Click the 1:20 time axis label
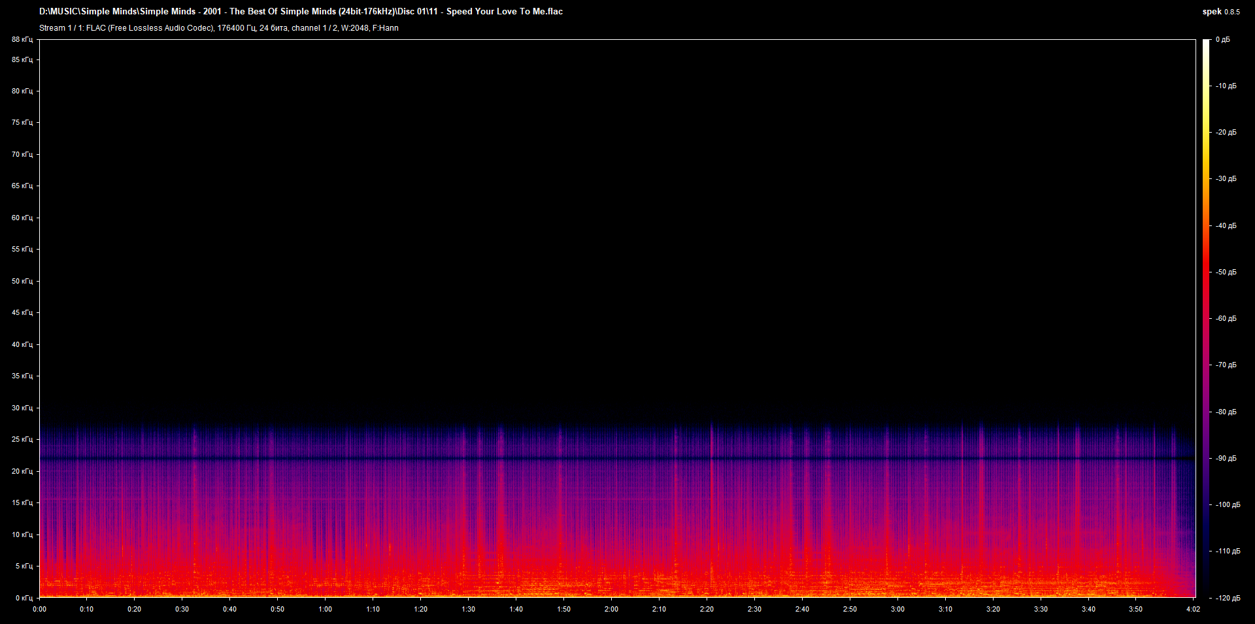1255x624 pixels. tap(420, 609)
